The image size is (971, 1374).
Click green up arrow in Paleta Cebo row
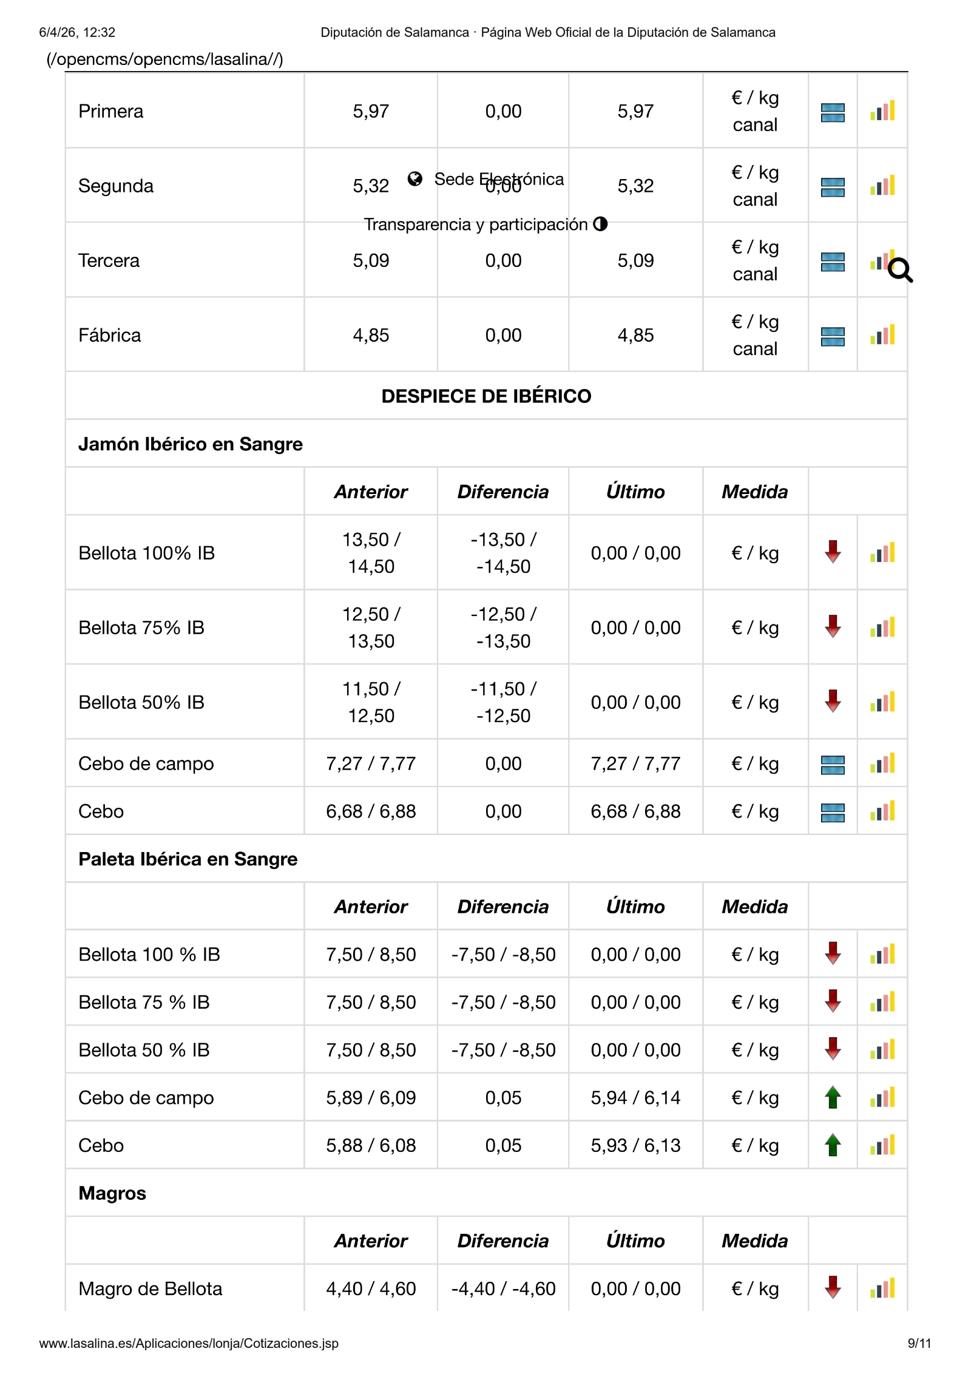click(x=833, y=1145)
